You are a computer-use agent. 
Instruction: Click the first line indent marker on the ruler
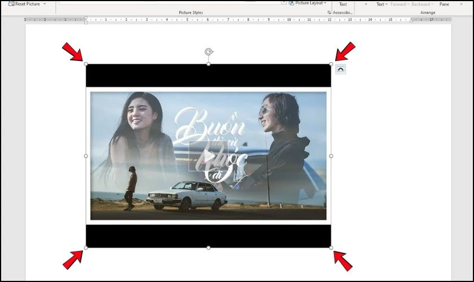pyautogui.click(x=86, y=18)
